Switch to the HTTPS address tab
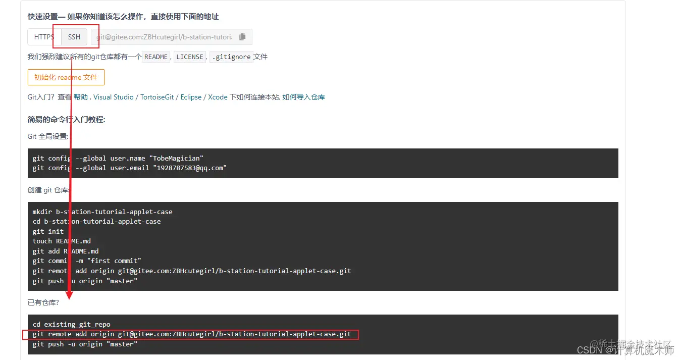Image resolution: width=682 pixels, height=360 pixels. 44,37
